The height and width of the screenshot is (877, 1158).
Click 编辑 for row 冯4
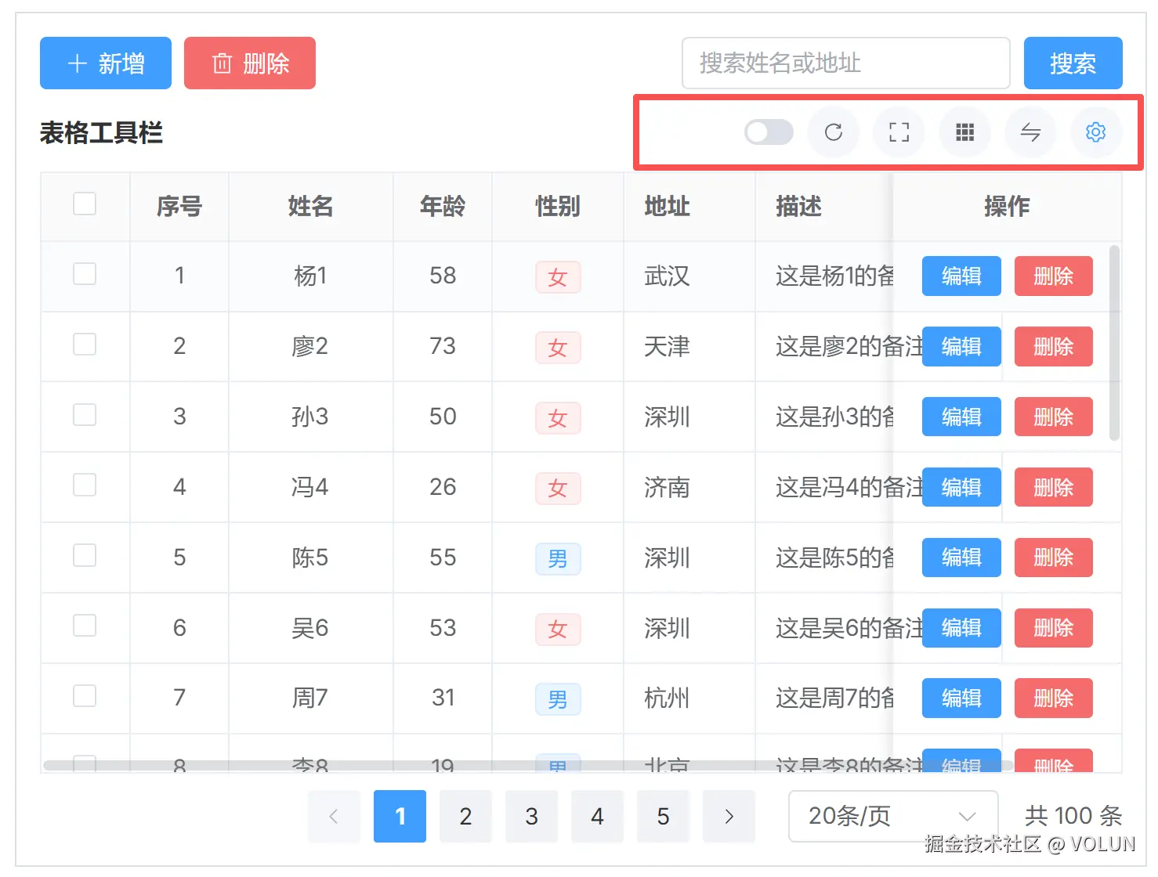(961, 487)
